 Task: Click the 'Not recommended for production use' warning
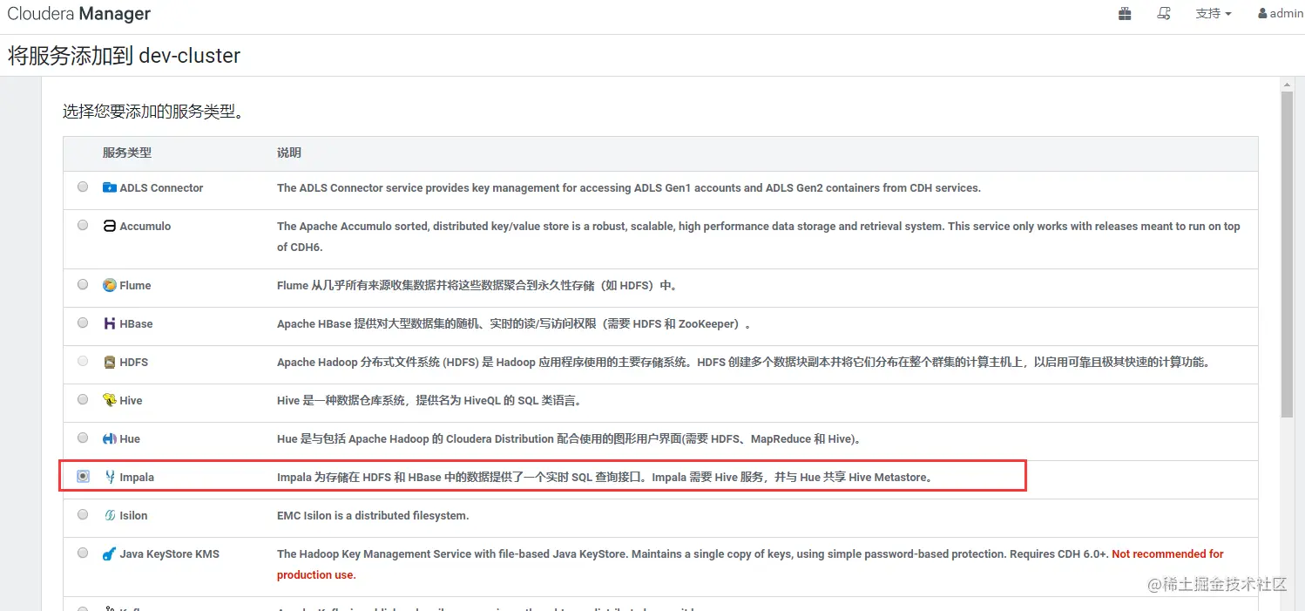[x=750, y=564]
